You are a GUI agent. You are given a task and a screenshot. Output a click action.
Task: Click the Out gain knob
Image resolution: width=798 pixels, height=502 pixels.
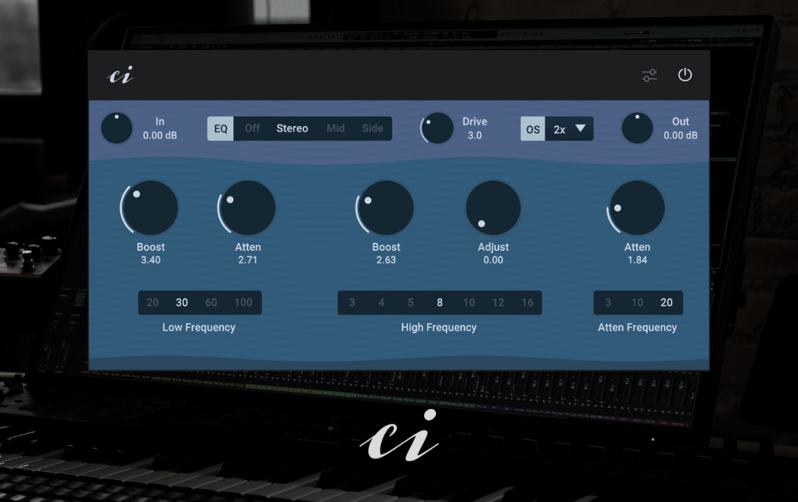point(637,128)
